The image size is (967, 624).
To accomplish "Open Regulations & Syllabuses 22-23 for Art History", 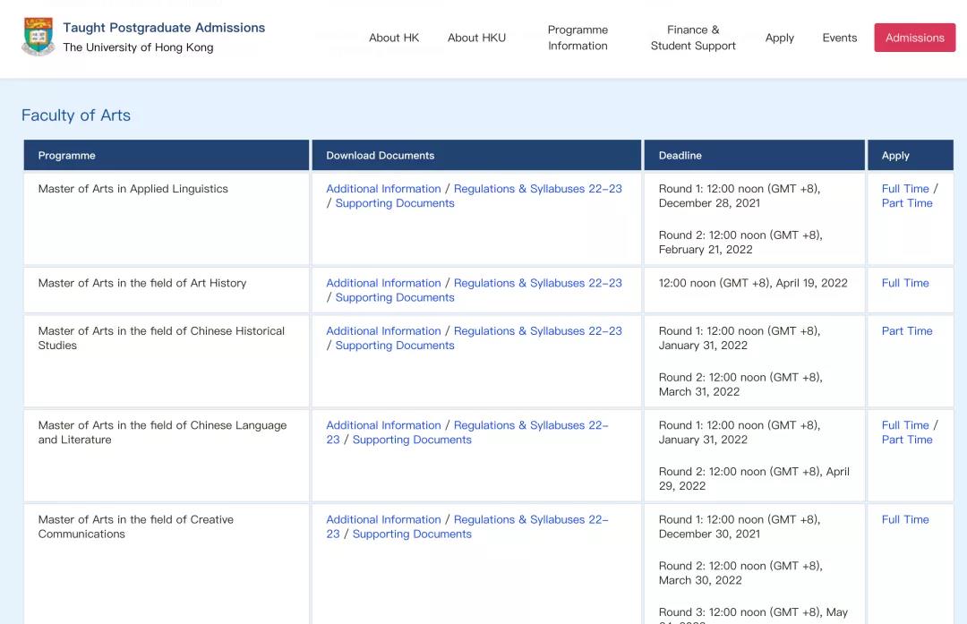I will pyautogui.click(x=538, y=283).
